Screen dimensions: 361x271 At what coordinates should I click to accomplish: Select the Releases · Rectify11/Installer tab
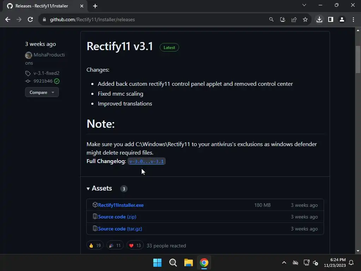click(45, 6)
